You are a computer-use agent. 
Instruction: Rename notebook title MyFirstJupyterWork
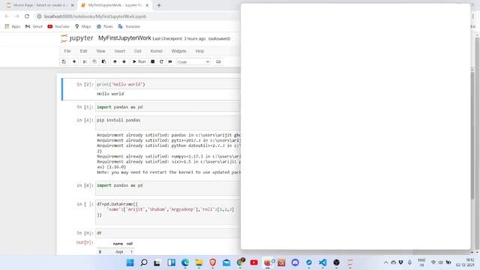(124, 38)
